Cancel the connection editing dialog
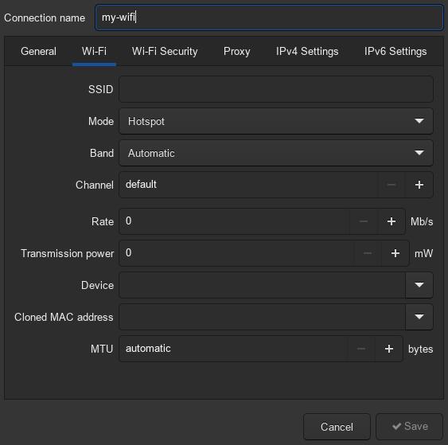Viewport: 448px width, 445px height. (337, 427)
